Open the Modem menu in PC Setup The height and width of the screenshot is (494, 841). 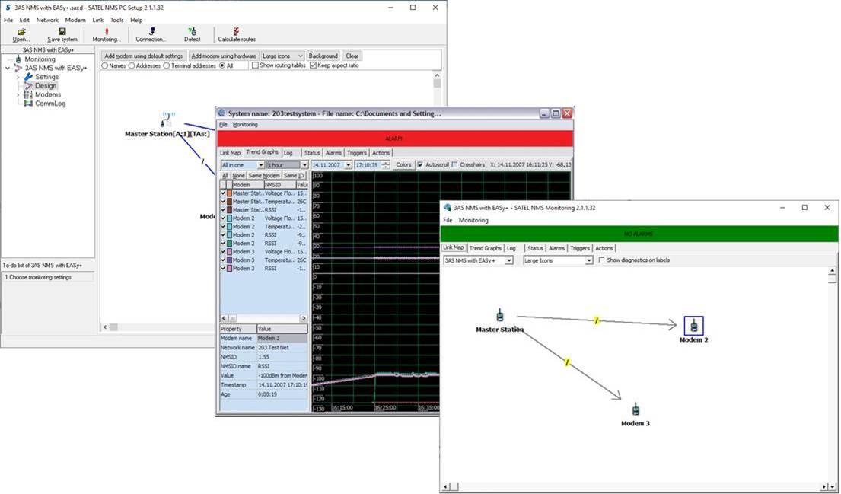coord(75,20)
